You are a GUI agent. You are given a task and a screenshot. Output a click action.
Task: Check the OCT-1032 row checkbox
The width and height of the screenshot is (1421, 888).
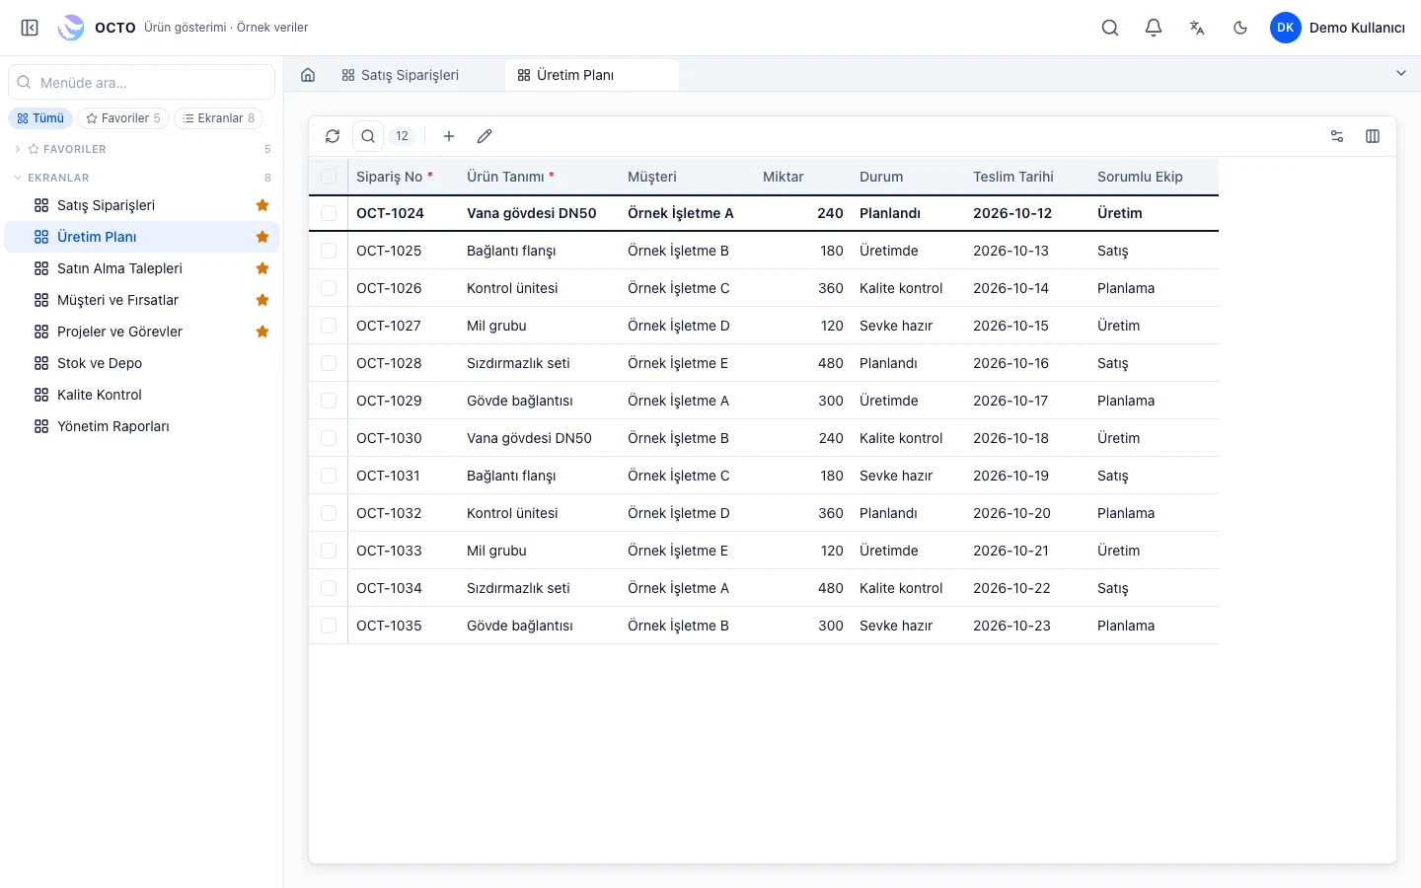[329, 513]
